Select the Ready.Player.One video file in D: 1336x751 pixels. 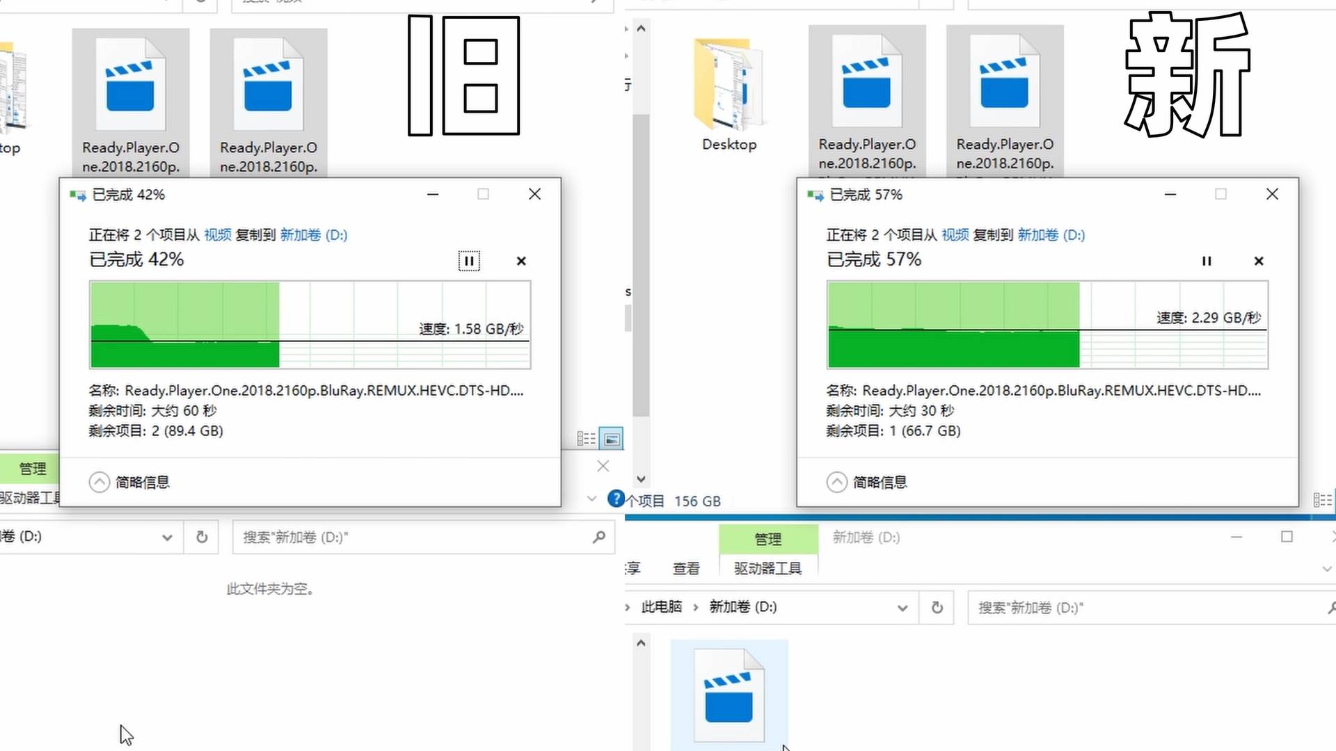[x=729, y=695]
